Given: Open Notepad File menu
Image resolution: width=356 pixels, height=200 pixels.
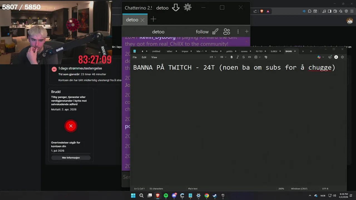Looking at the screenshot, I should (135, 57).
